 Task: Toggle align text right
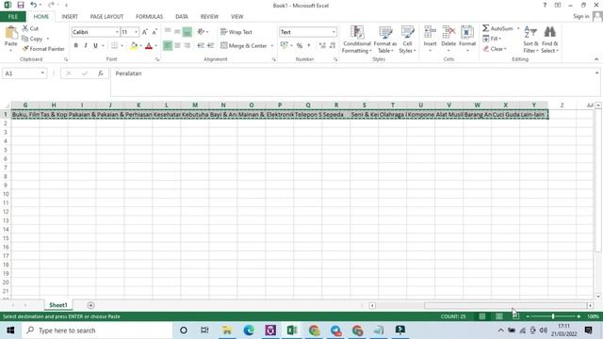click(x=187, y=45)
